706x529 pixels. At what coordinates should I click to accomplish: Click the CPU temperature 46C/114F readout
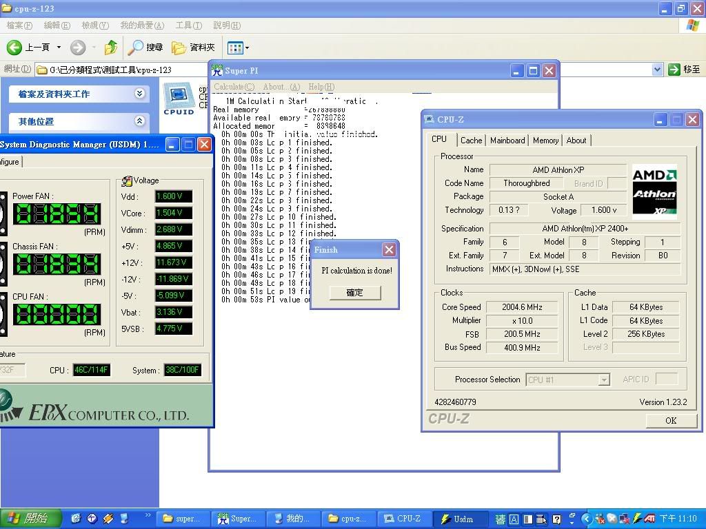point(92,370)
